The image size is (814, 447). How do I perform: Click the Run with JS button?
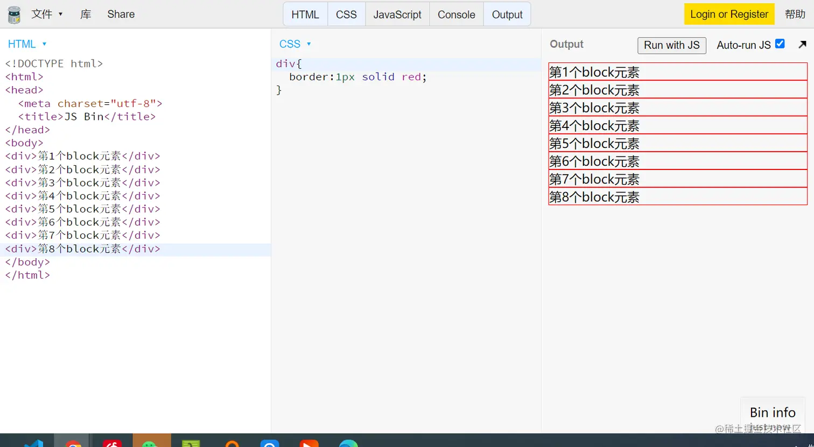(x=672, y=45)
